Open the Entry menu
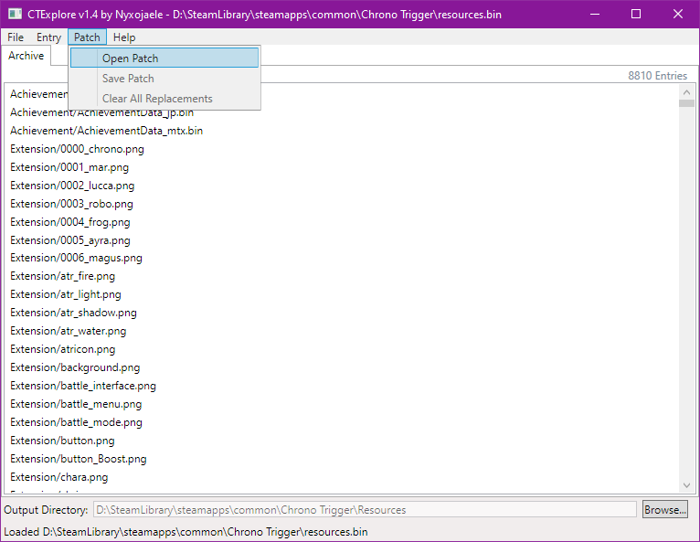 click(x=48, y=37)
